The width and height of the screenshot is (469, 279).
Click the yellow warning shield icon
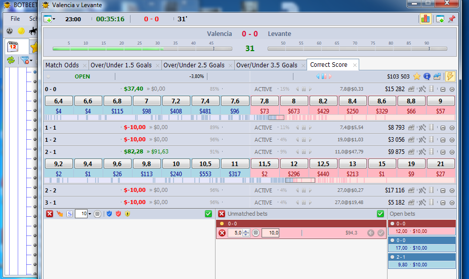pyautogui.click(x=127, y=214)
